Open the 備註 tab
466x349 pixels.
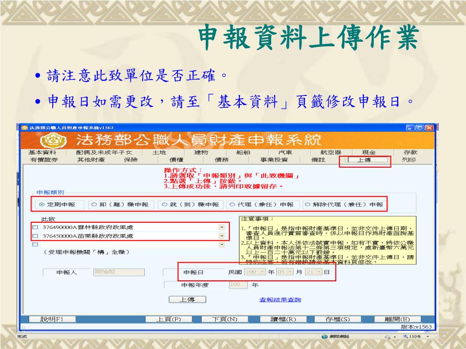pos(318,160)
